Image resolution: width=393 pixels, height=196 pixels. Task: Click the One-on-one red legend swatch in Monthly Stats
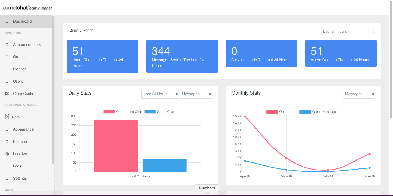coord(272,112)
